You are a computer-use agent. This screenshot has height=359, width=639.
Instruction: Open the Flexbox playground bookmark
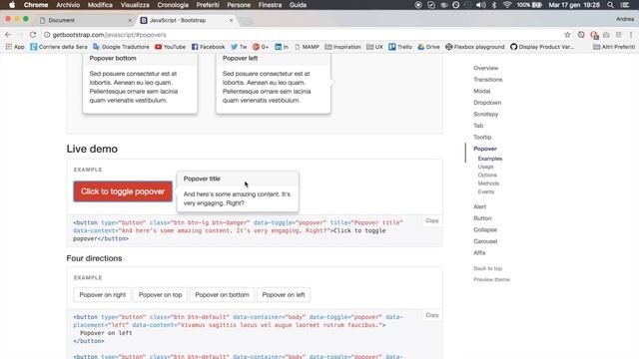pos(475,47)
